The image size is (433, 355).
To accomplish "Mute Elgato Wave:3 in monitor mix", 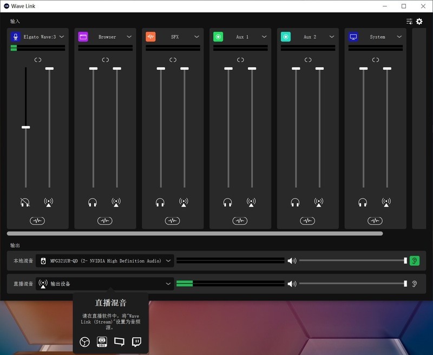I will click(x=25, y=202).
